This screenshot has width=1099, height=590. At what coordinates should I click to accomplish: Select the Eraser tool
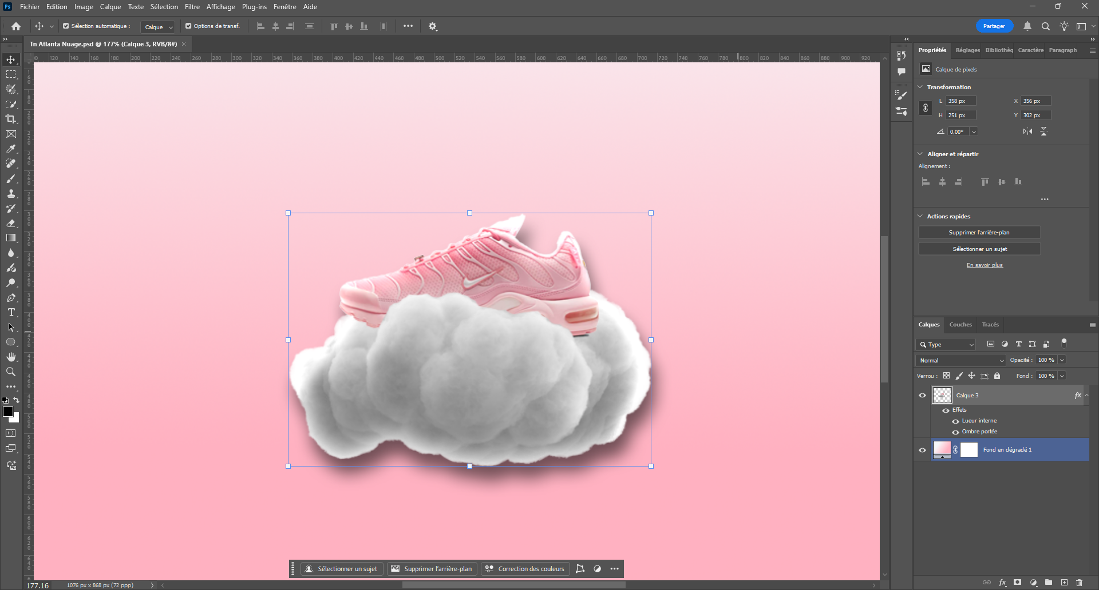tap(11, 223)
